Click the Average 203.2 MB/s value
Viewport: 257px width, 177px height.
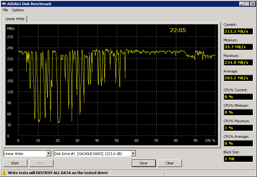(x=238, y=78)
